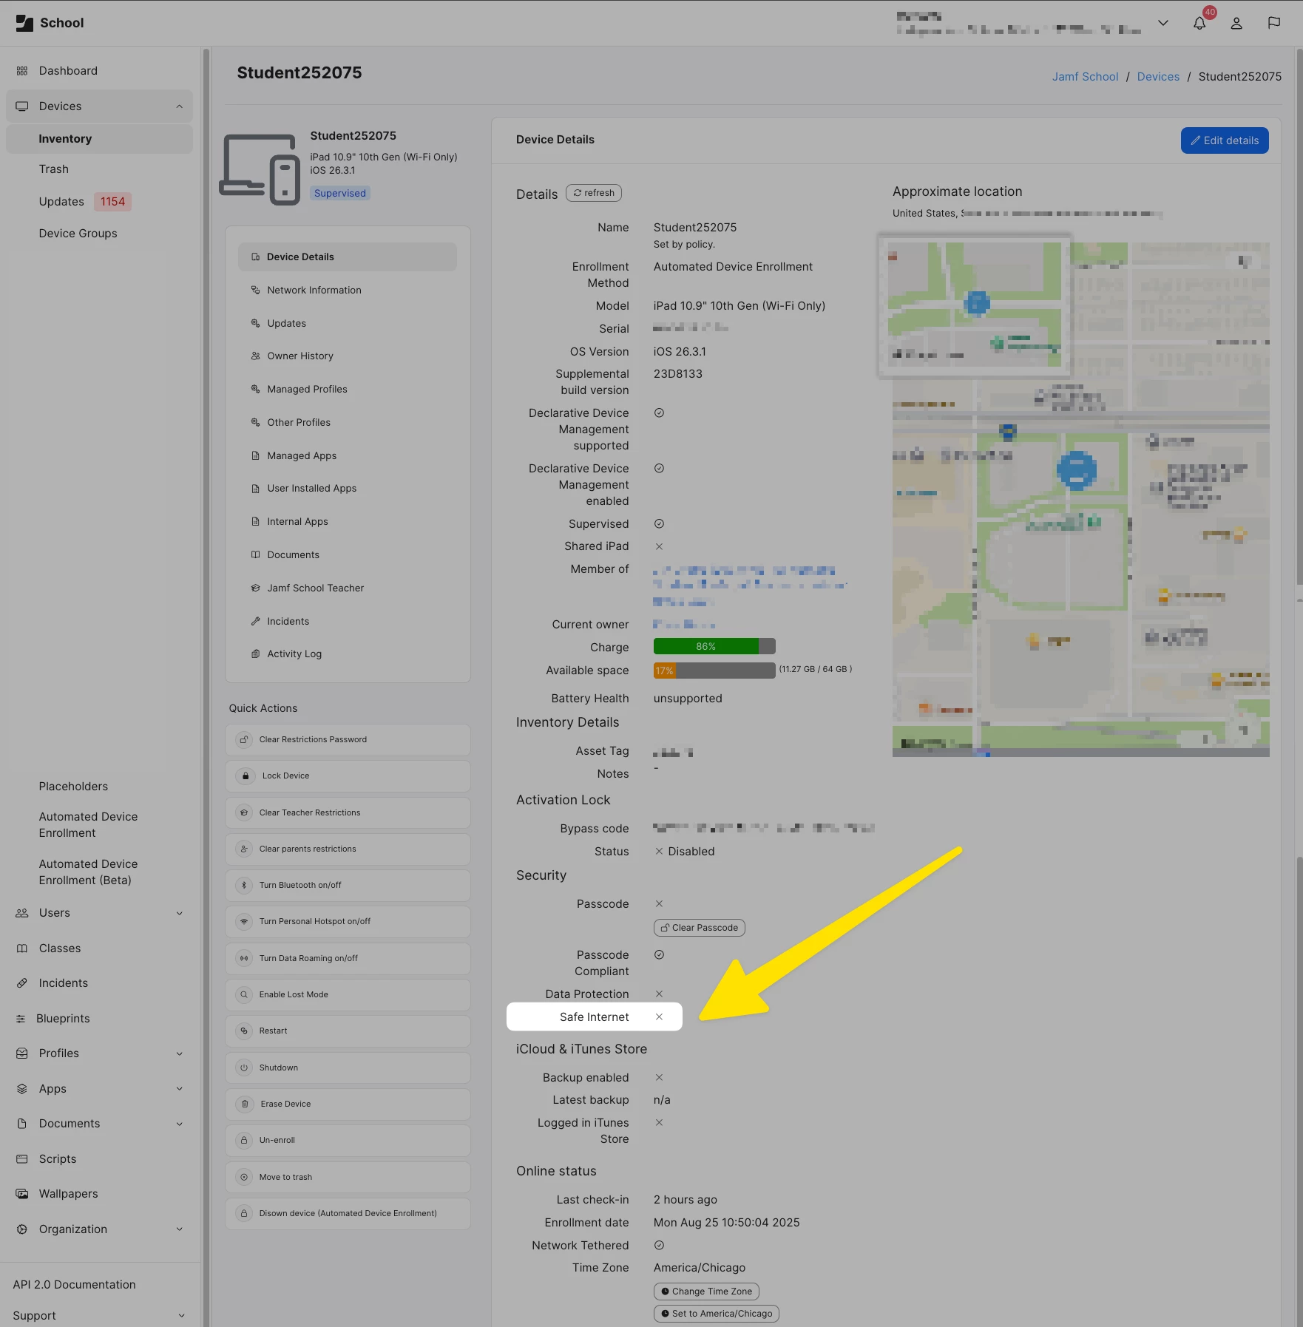Open the Activity Log tab
Viewport: 1303px width, 1327px height.
pyautogui.click(x=347, y=654)
